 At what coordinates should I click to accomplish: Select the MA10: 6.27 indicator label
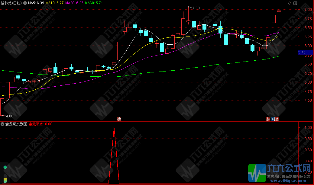pyautogui.click(x=55, y=3)
